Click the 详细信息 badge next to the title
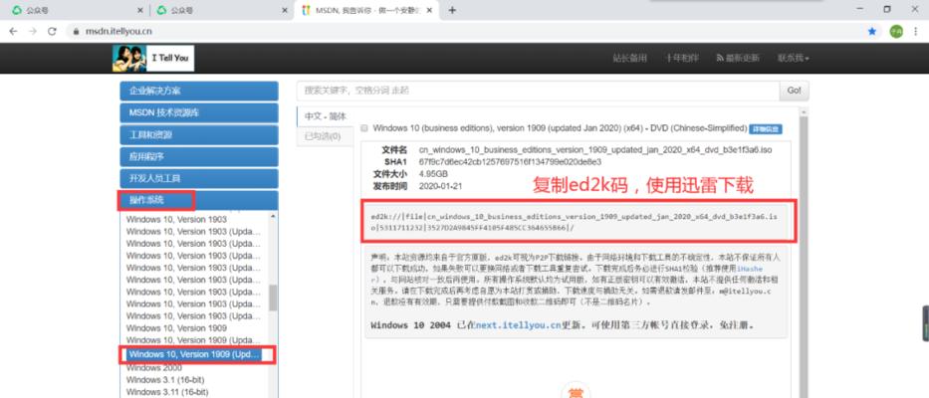 coord(766,128)
